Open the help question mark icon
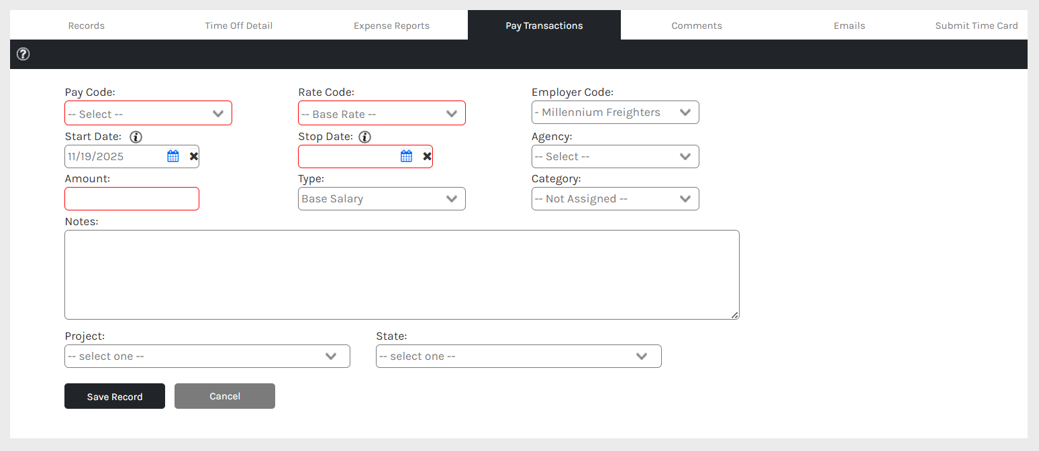 click(23, 54)
